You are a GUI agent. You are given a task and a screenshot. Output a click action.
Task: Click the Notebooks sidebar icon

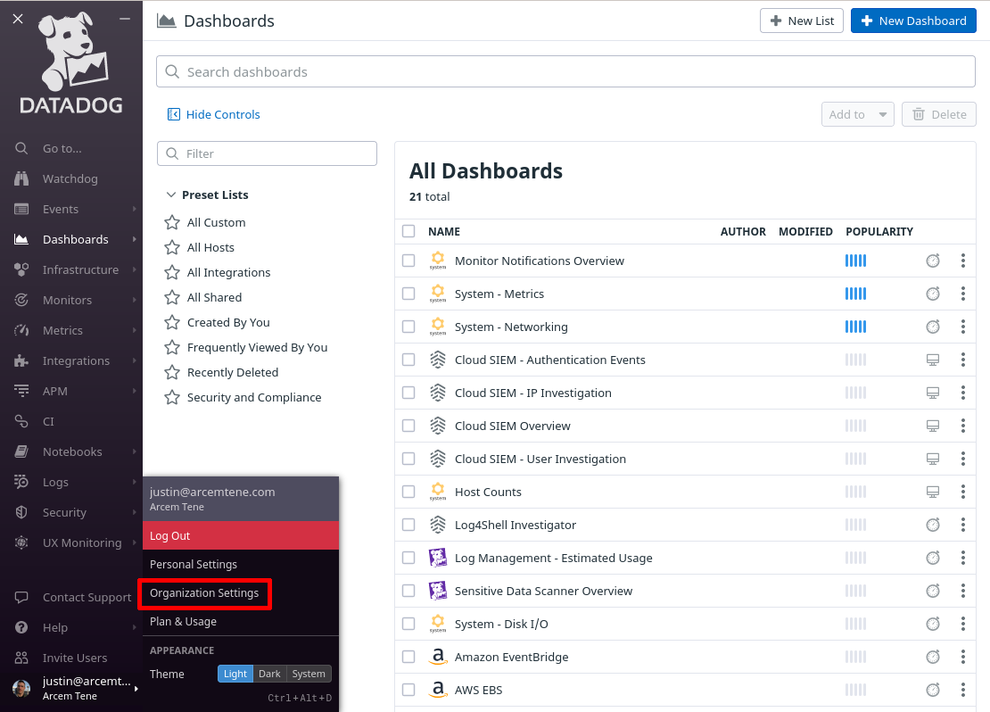click(x=21, y=451)
